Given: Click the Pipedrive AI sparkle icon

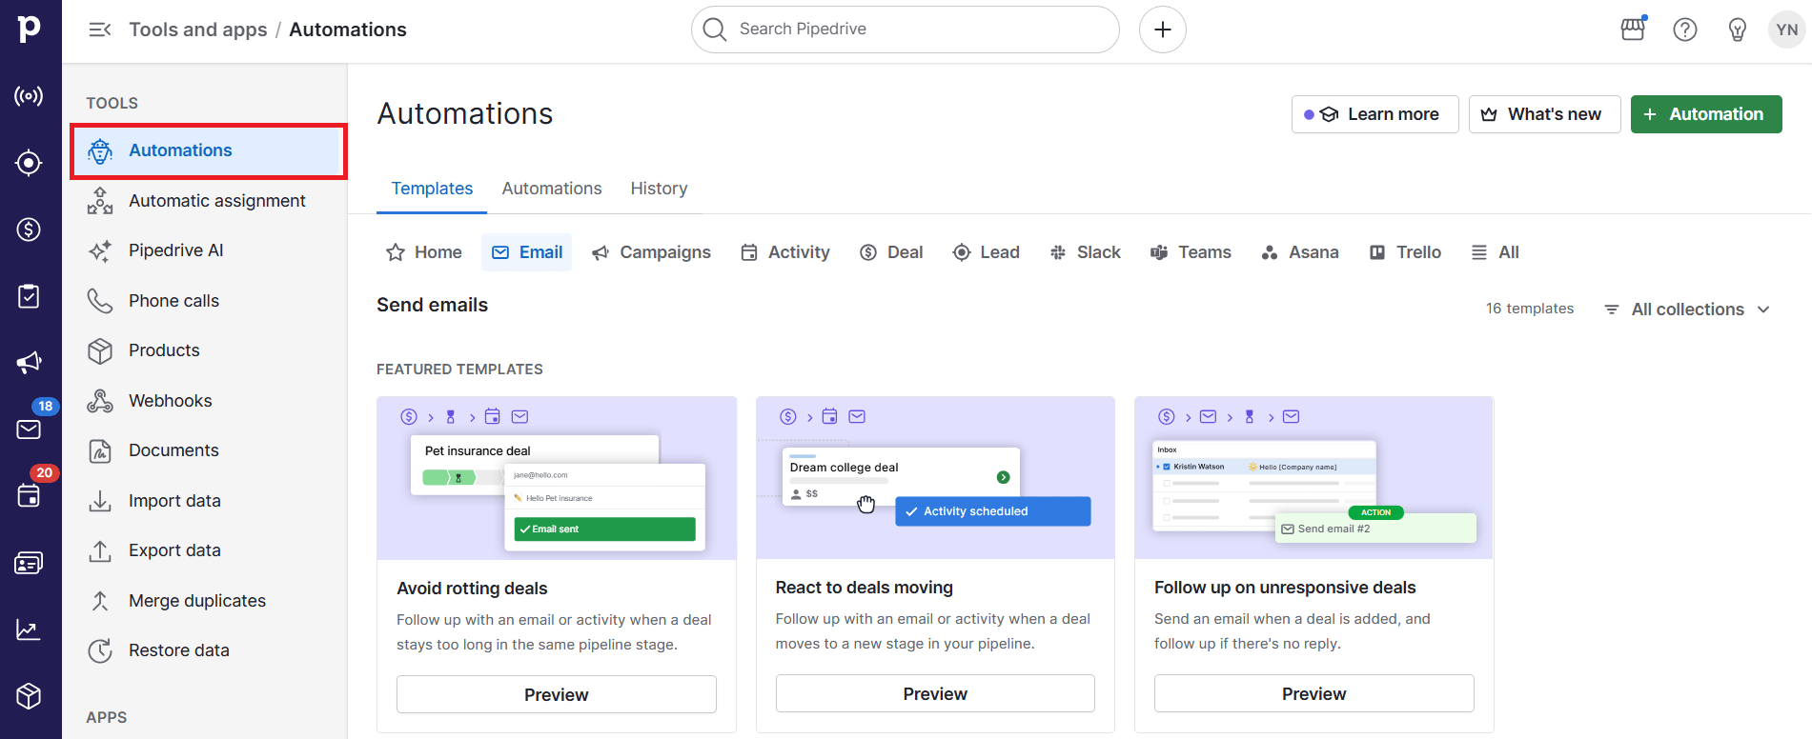Looking at the screenshot, I should [x=100, y=250].
